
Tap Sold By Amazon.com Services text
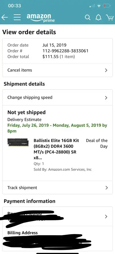[62, 169]
